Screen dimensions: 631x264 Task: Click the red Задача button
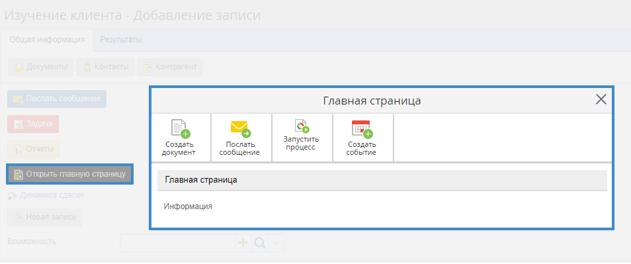coord(33,124)
